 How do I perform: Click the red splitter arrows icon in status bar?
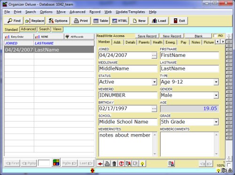tap(93, 170)
